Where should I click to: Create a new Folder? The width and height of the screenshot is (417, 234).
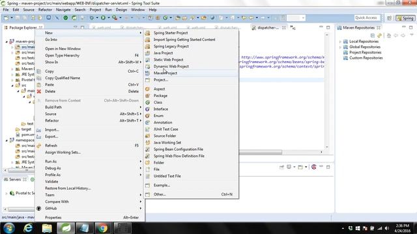[191, 162]
